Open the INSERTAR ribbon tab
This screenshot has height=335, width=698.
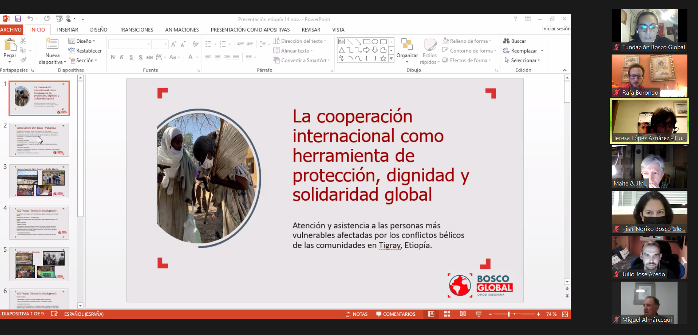(67, 30)
